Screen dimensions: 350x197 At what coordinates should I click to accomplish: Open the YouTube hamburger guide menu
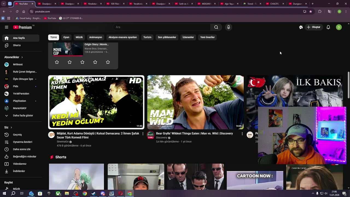7,27
